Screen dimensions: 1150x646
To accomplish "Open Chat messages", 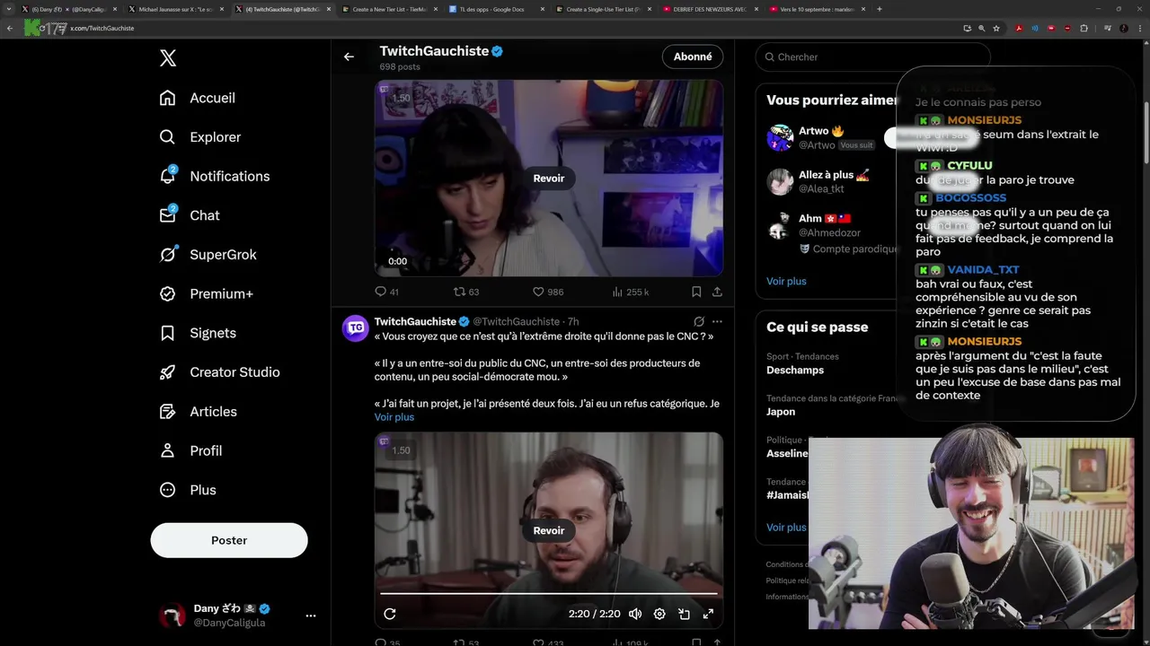I will (190, 215).
